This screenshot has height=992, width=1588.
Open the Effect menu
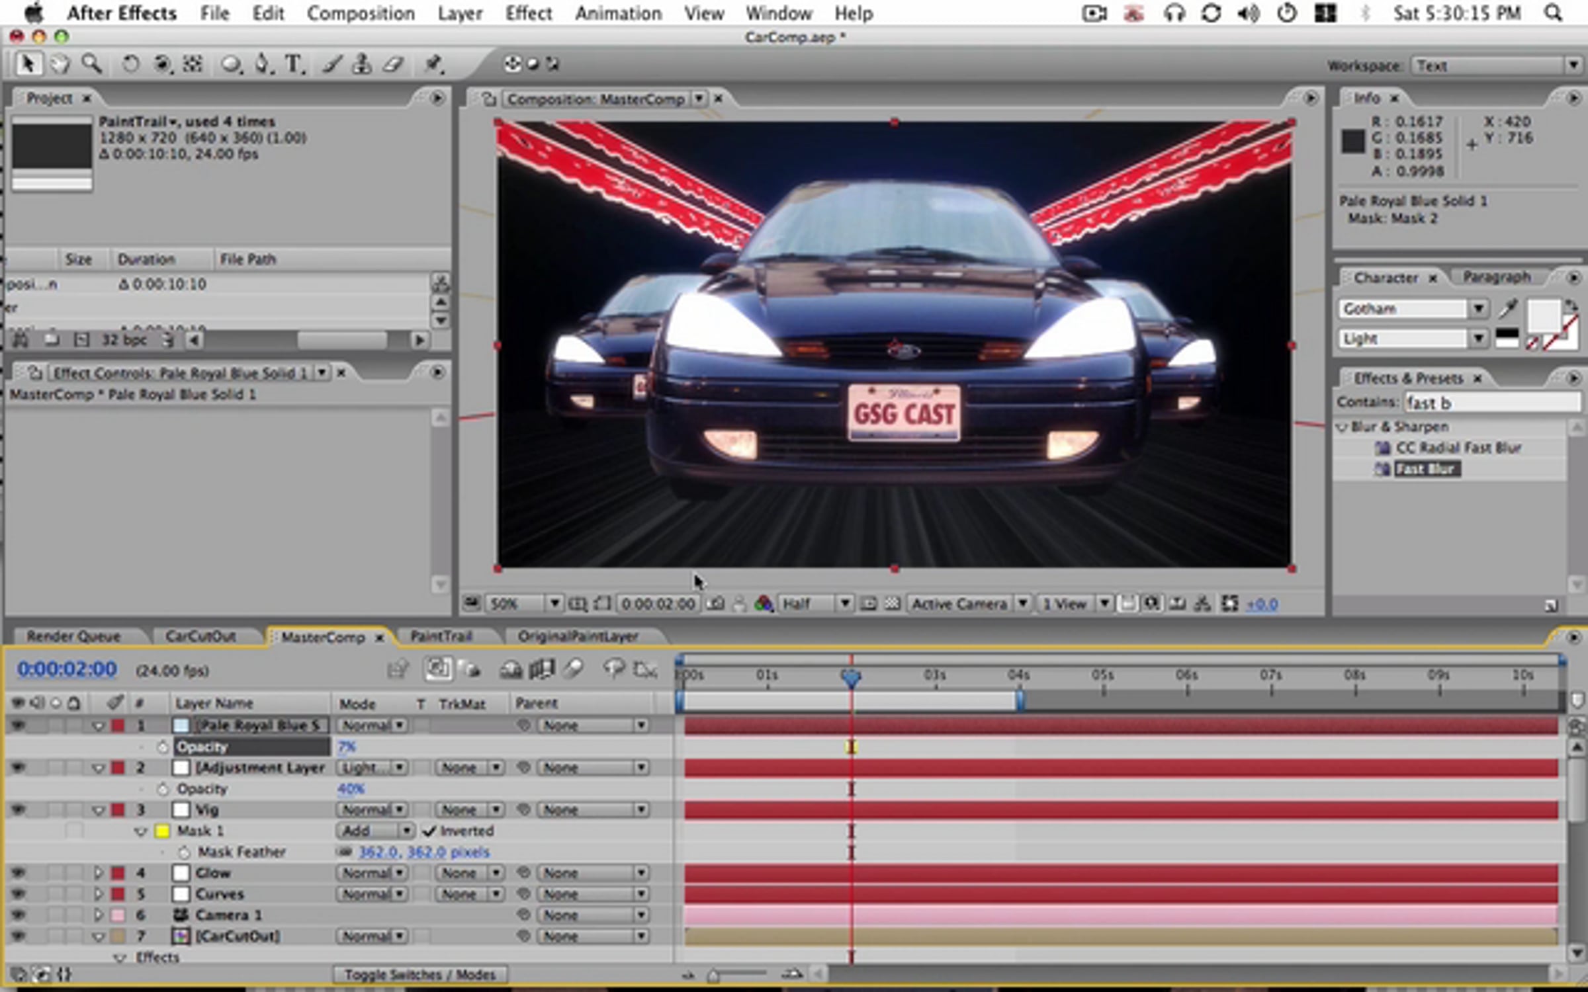pyautogui.click(x=528, y=13)
